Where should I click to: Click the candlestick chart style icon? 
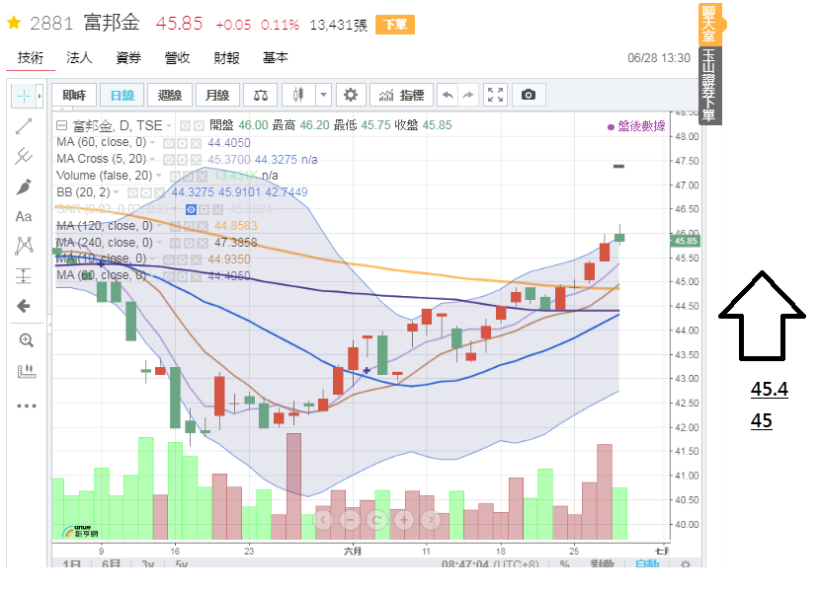(298, 95)
